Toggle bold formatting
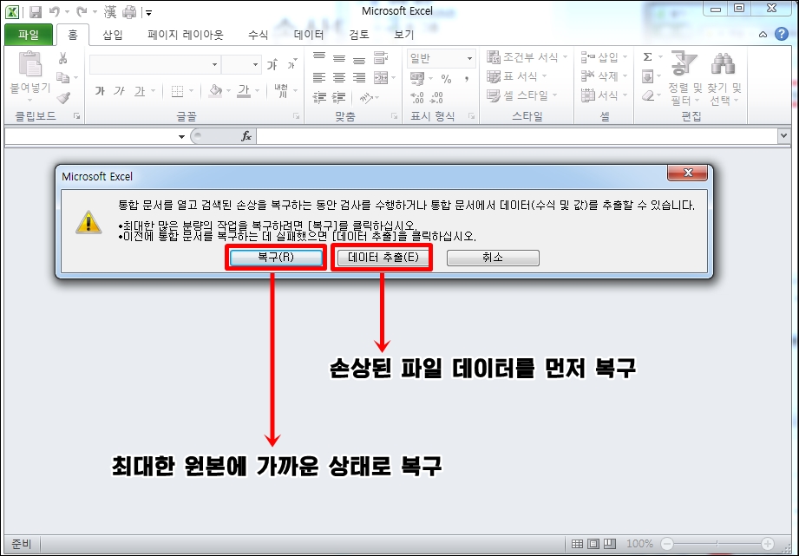The image size is (799, 556). pos(100,91)
